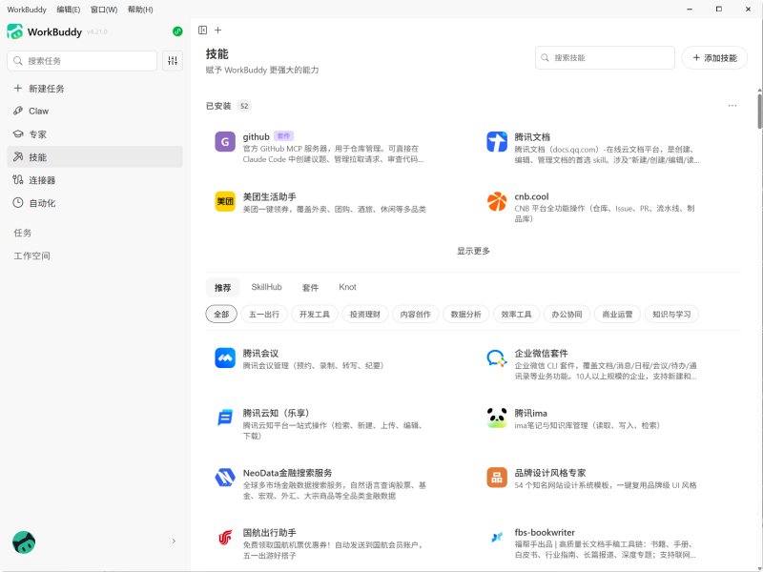Click the 添加技能 button
The width and height of the screenshot is (763, 572).
click(714, 58)
